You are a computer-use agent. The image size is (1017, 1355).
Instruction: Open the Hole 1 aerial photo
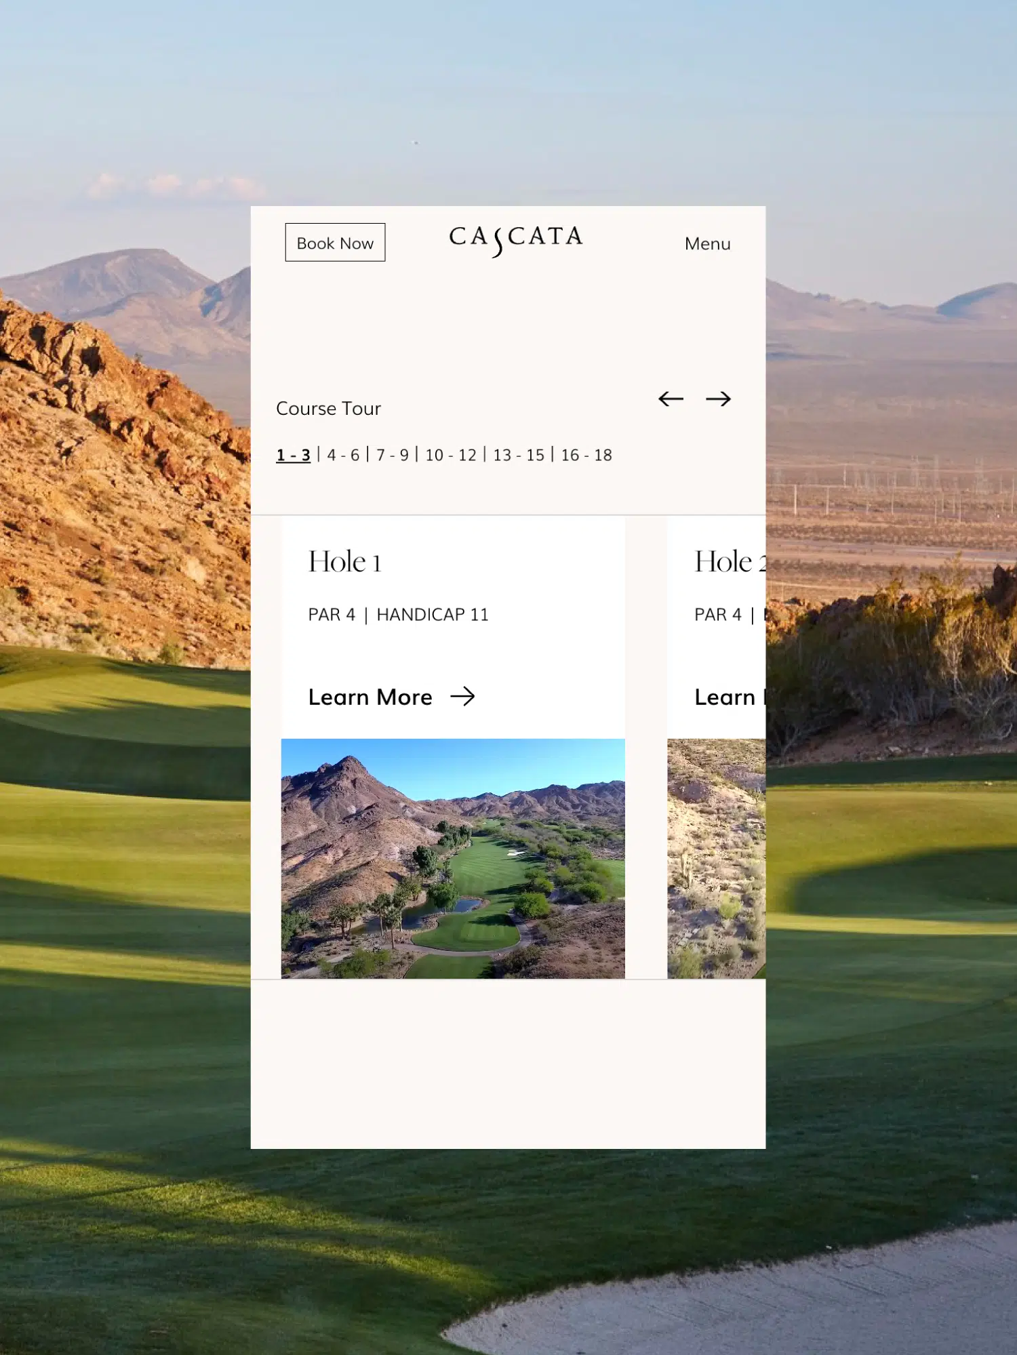(453, 858)
